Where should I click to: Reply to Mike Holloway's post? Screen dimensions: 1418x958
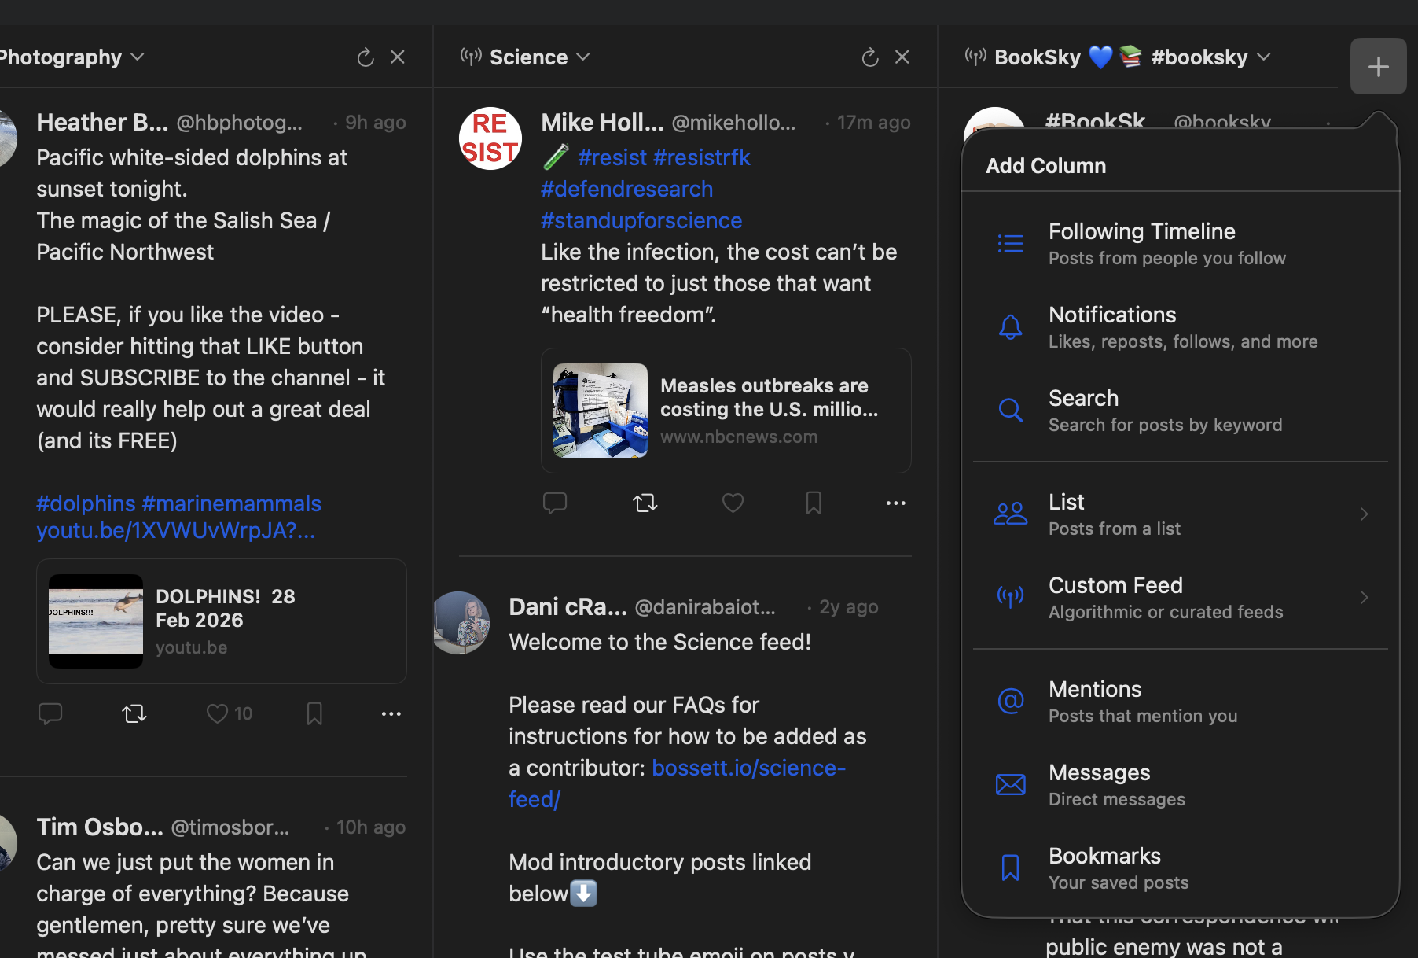pos(556,503)
